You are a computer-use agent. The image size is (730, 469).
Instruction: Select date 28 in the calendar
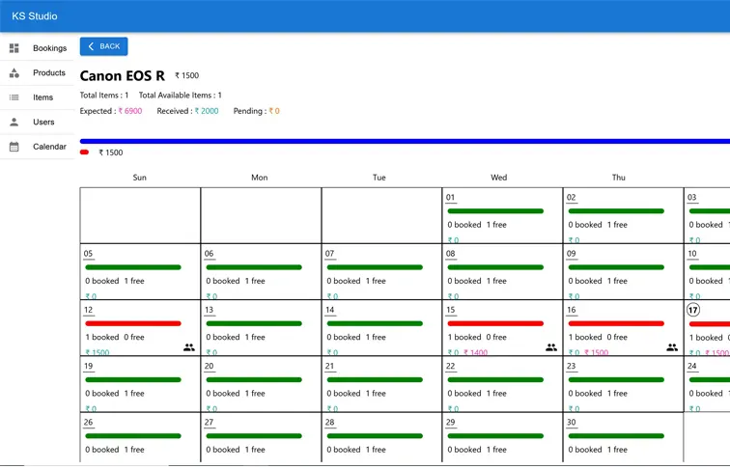pyautogui.click(x=329, y=423)
